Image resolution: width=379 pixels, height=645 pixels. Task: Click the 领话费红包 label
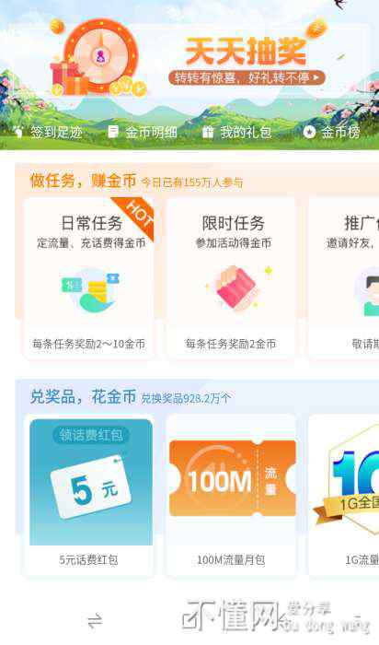(91, 435)
